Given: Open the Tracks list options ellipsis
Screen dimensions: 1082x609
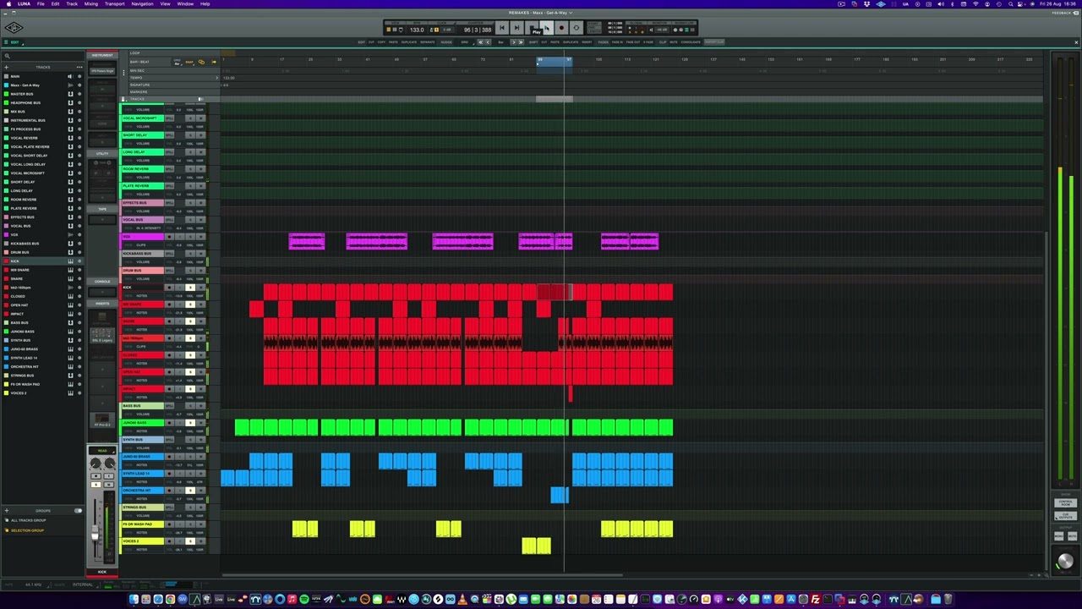Looking at the screenshot, I should pos(79,67).
